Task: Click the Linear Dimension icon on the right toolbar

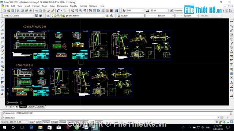Action: 231,22
